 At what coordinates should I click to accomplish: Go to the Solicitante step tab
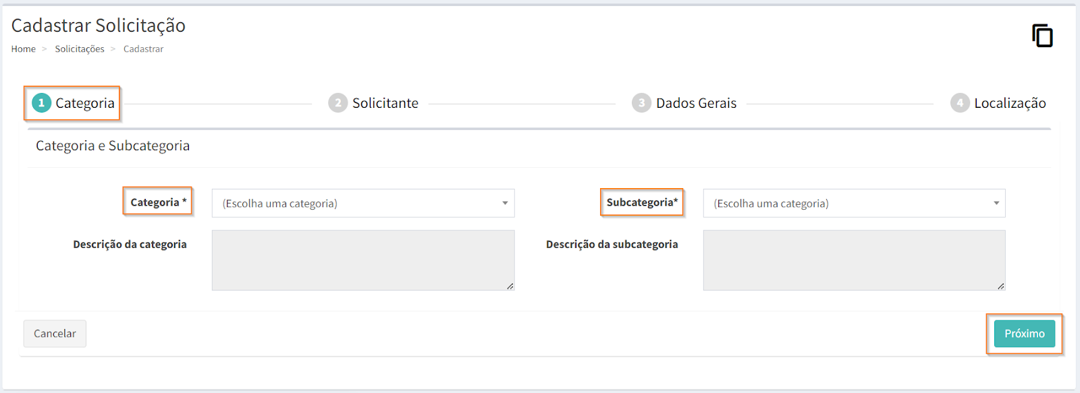click(x=385, y=103)
